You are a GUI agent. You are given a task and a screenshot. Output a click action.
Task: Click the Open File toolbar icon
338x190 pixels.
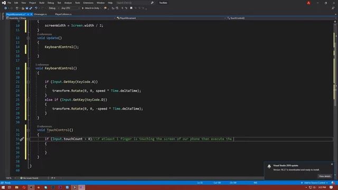(23, 8)
